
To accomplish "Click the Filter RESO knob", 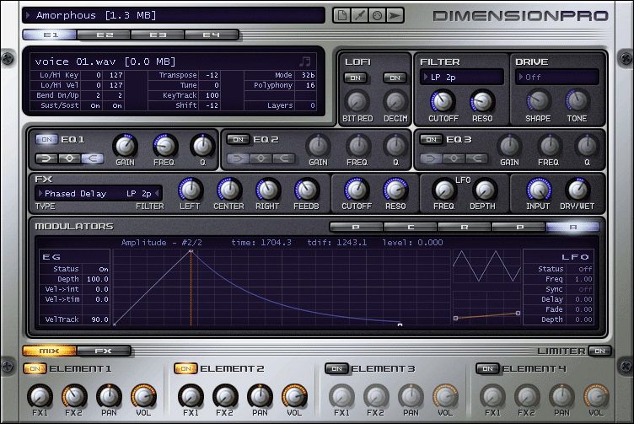I will (482, 101).
